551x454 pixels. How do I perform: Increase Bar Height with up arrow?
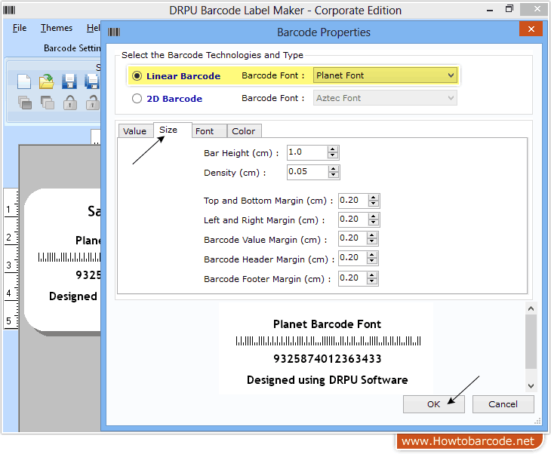pyautogui.click(x=332, y=149)
